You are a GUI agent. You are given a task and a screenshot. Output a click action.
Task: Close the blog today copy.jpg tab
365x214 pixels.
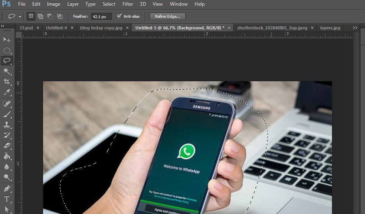(127, 28)
